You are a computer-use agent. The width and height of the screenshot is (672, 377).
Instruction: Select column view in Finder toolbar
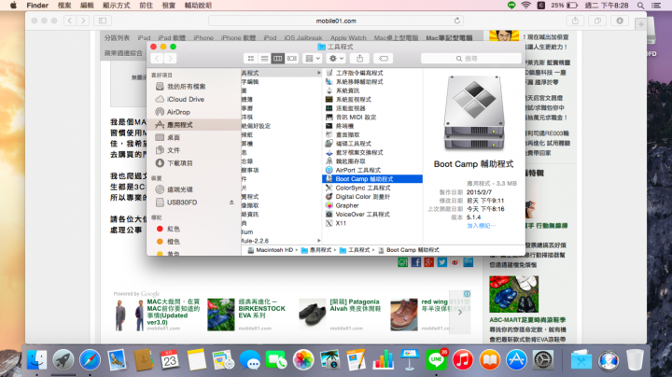point(278,58)
